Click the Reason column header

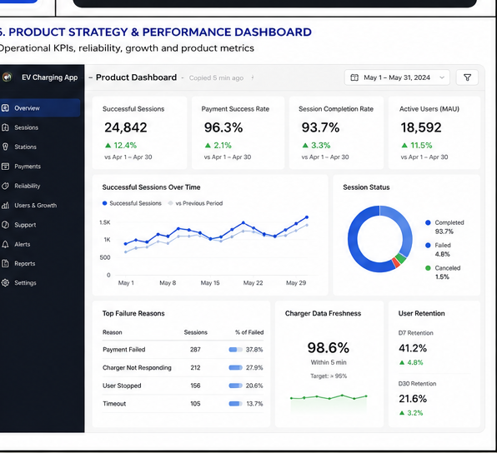(x=113, y=332)
